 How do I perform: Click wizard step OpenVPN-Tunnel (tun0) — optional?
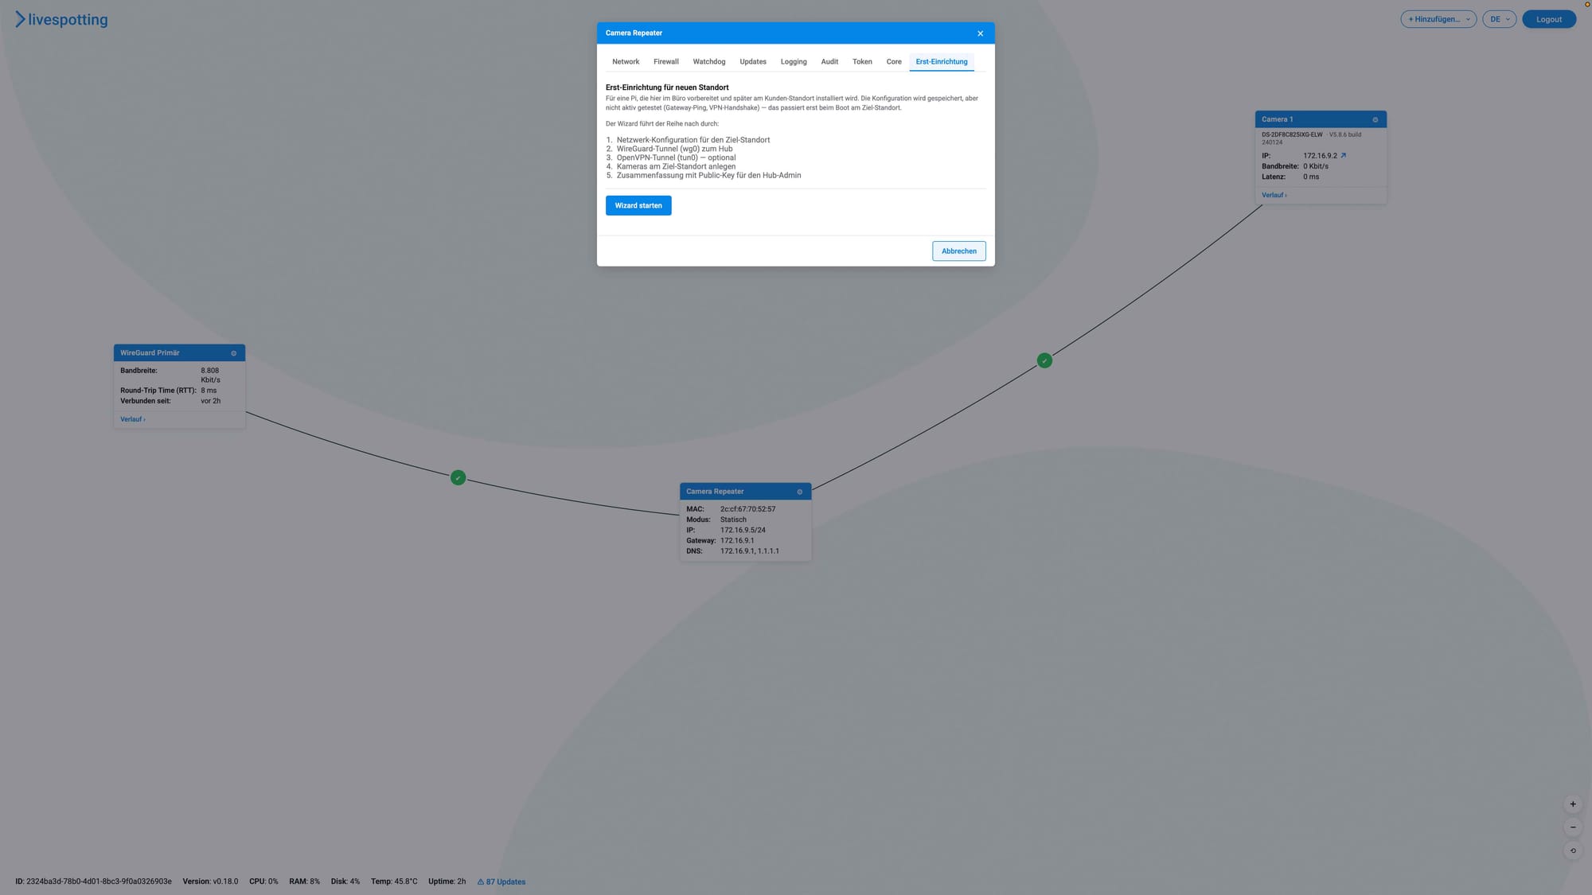(x=676, y=158)
